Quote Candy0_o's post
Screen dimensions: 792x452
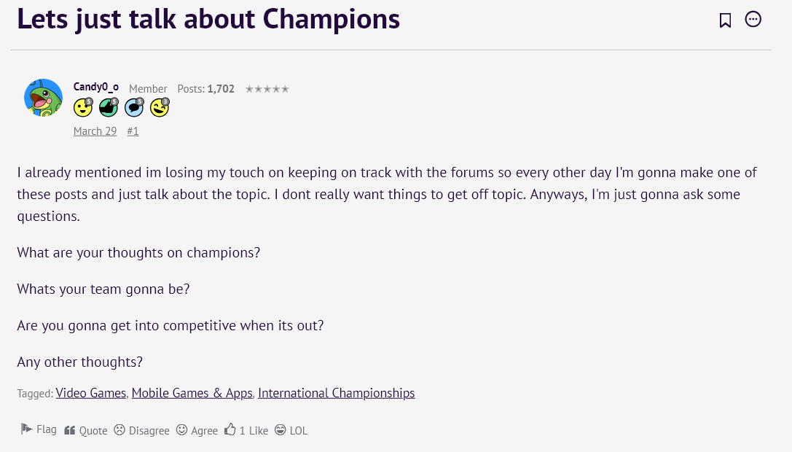[x=86, y=431]
